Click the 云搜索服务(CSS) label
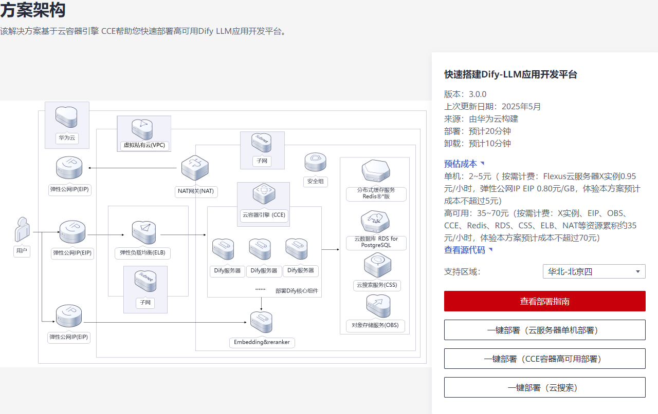This screenshot has height=414, width=658. [x=377, y=285]
